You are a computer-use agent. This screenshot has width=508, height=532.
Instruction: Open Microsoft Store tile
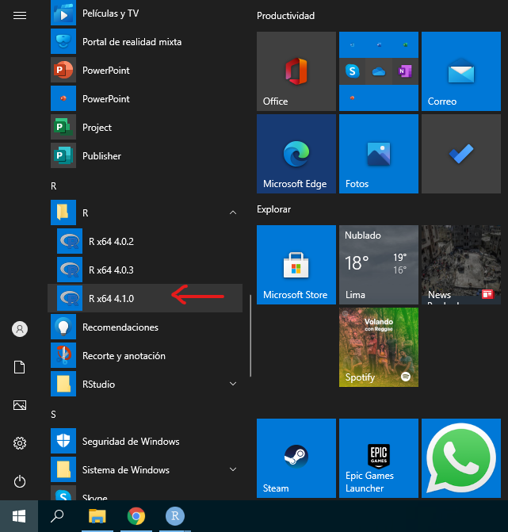[x=296, y=265]
